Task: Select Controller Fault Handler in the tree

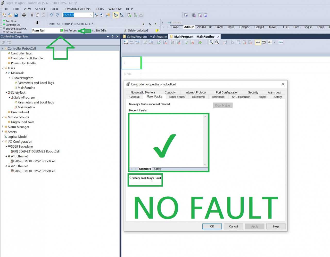Action: 27,58
